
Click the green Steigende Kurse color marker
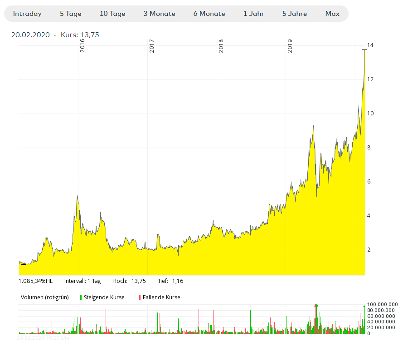(x=81, y=297)
